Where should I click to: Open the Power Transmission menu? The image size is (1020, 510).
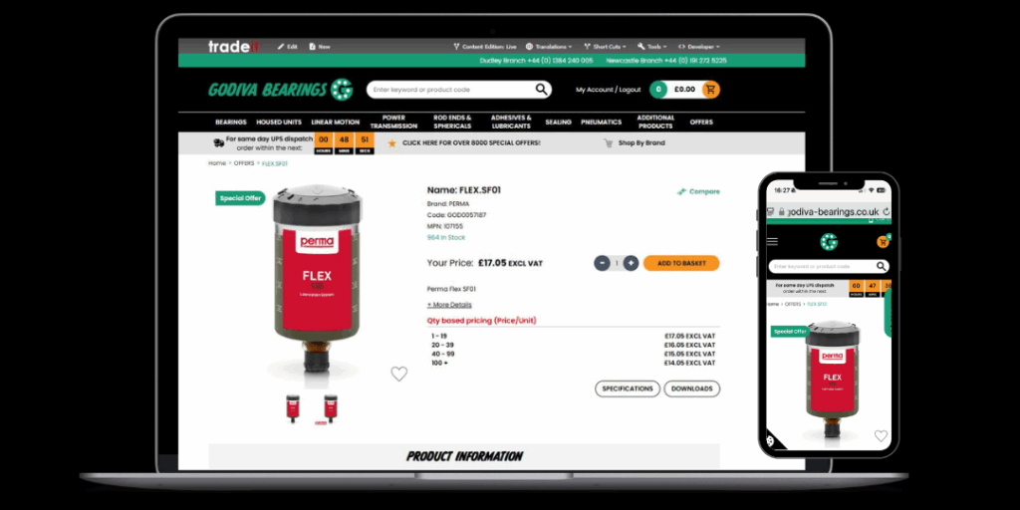393,122
